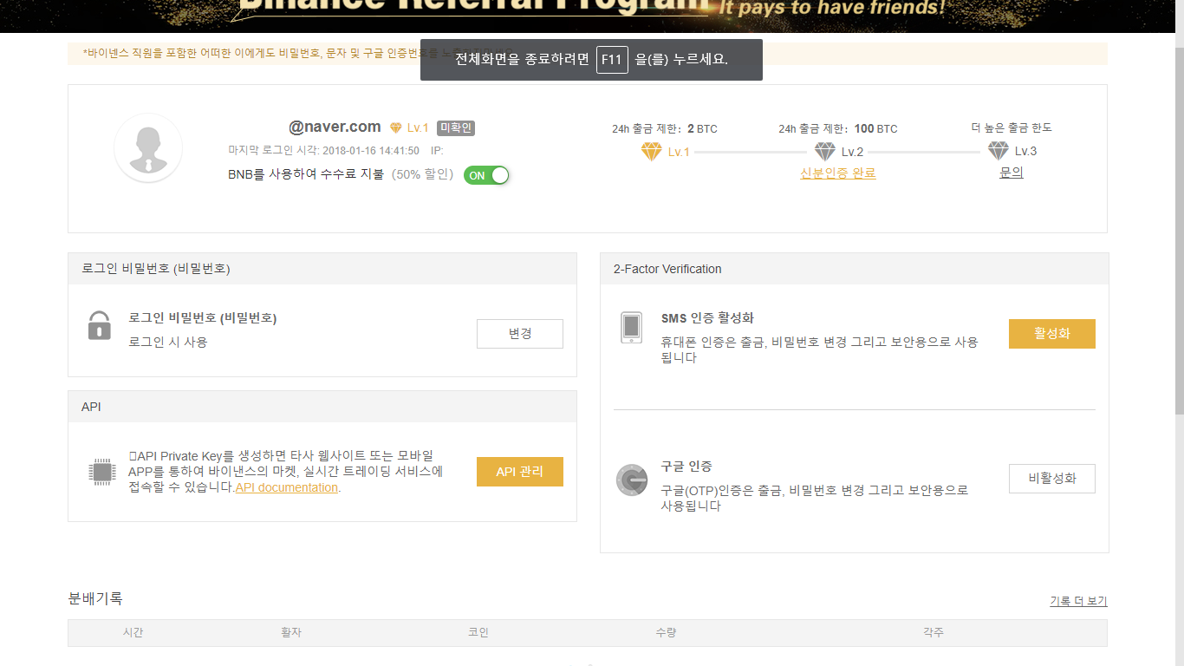1184x666 pixels.
Task: Click the 각주 column header
Action: pyautogui.click(x=934, y=632)
